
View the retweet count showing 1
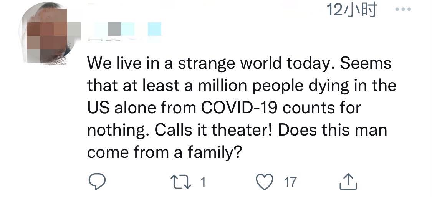pyautogui.click(x=203, y=182)
